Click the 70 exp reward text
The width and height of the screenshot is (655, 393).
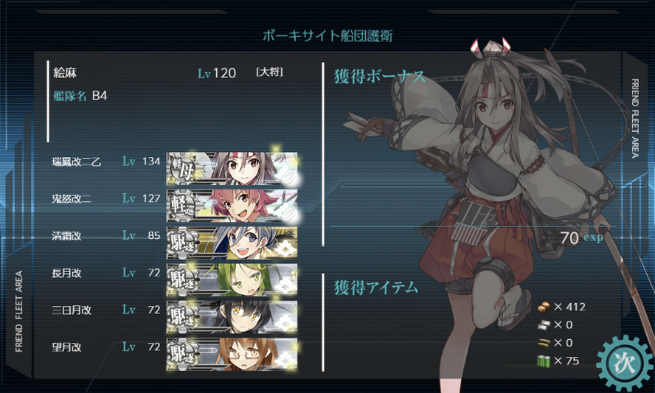(581, 237)
